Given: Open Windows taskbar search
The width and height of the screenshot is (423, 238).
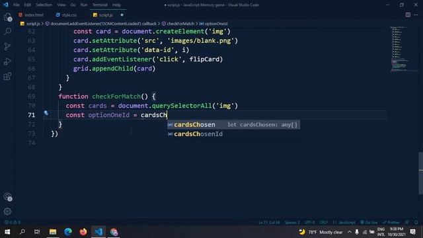Looking at the screenshot, I should (x=22, y=232).
